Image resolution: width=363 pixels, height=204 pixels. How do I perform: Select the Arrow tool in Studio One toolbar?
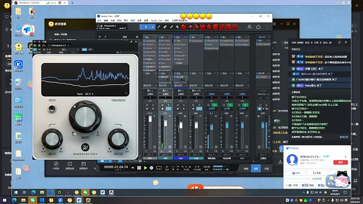click(146, 27)
